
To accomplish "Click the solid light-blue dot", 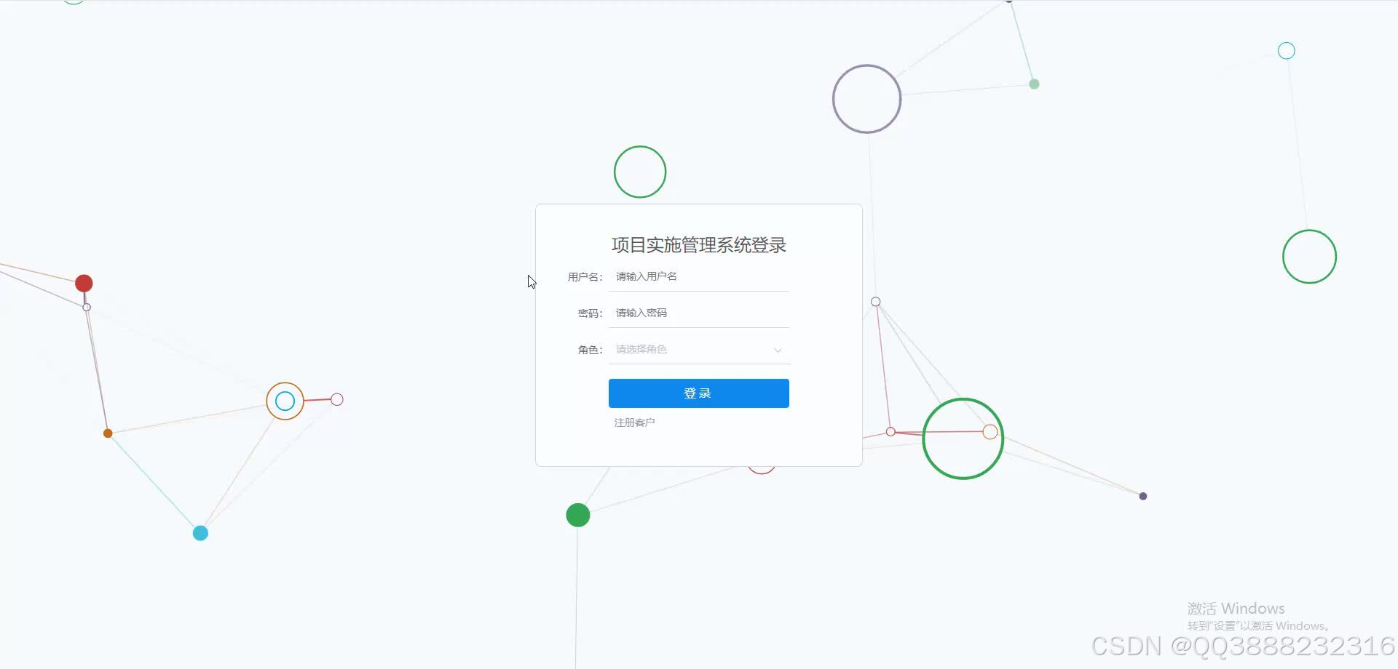I will 200,533.
